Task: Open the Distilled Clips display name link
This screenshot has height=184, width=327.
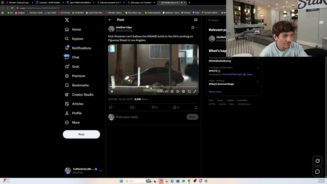Action: click(x=124, y=27)
